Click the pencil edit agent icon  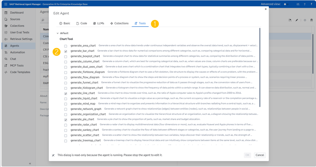tap(297, 20)
